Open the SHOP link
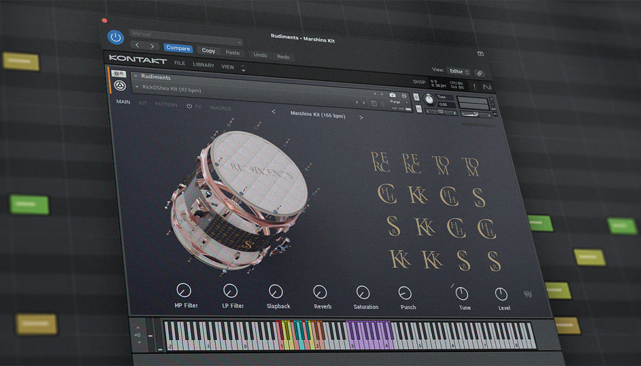The height and width of the screenshot is (366, 641). pos(419,82)
